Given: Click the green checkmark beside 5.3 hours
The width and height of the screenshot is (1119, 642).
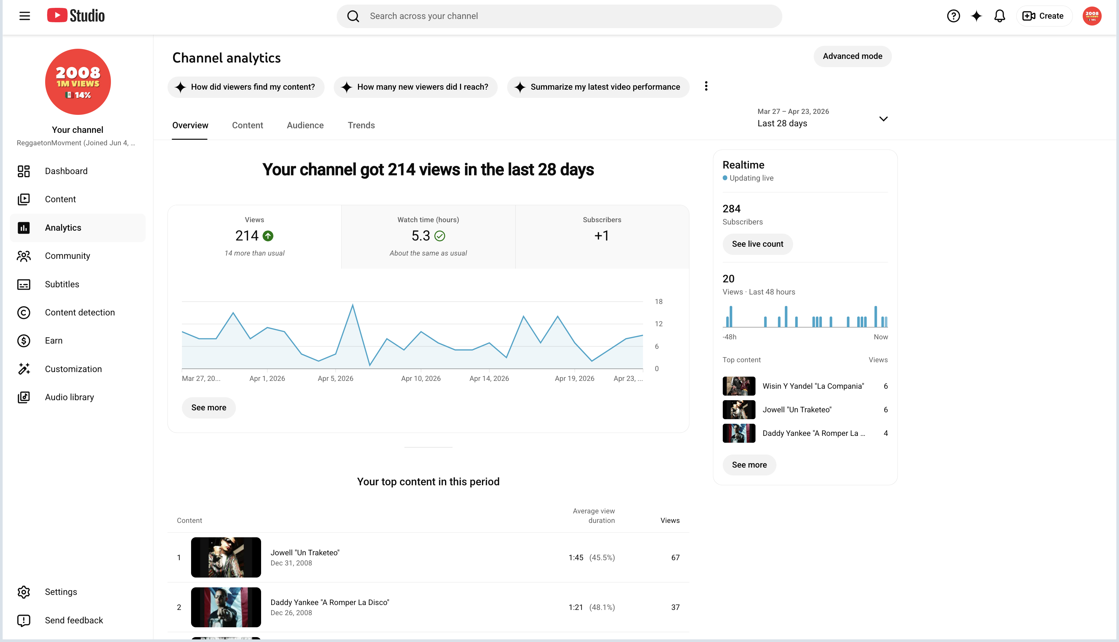Looking at the screenshot, I should click(x=439, y=236).
